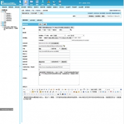Open the 头条 (headline) level dropdown
Viewport: 124px width, 124px height.
[77, 36]
